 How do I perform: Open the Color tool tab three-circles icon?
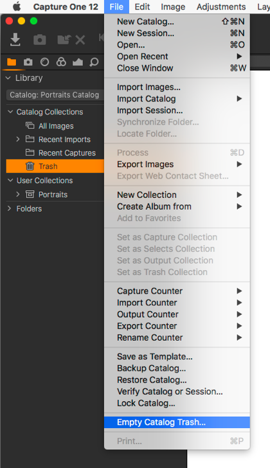pyautogui.click(x=61, y=62)
